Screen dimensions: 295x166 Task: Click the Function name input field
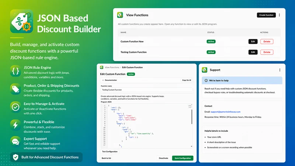tap(146, 90)
